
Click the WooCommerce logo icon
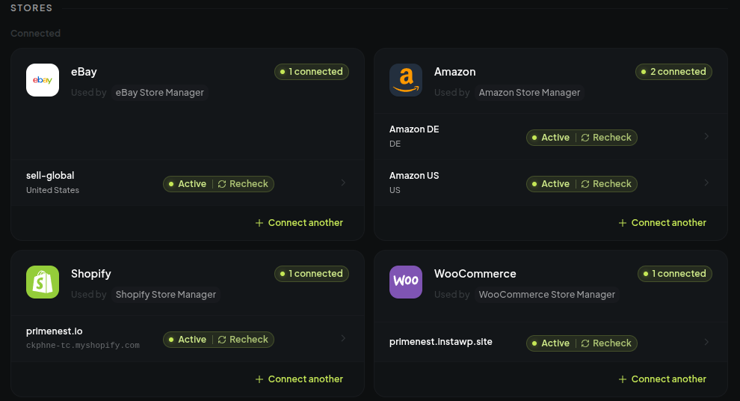[406, 283]
